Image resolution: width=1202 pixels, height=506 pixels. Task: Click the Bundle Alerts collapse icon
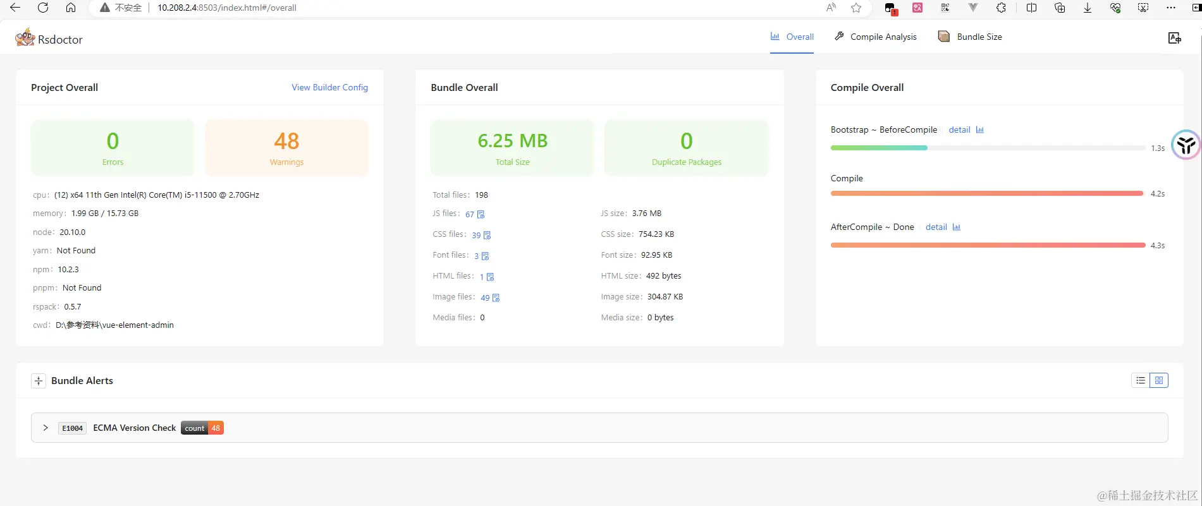tap(39, 381)
